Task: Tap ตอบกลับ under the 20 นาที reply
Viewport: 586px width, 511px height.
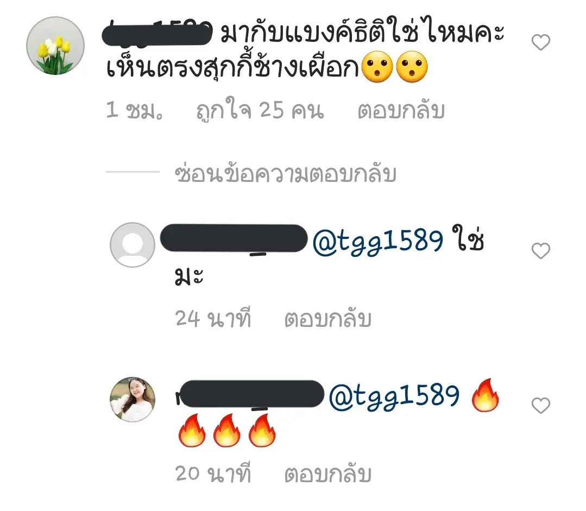Action: 327,475
